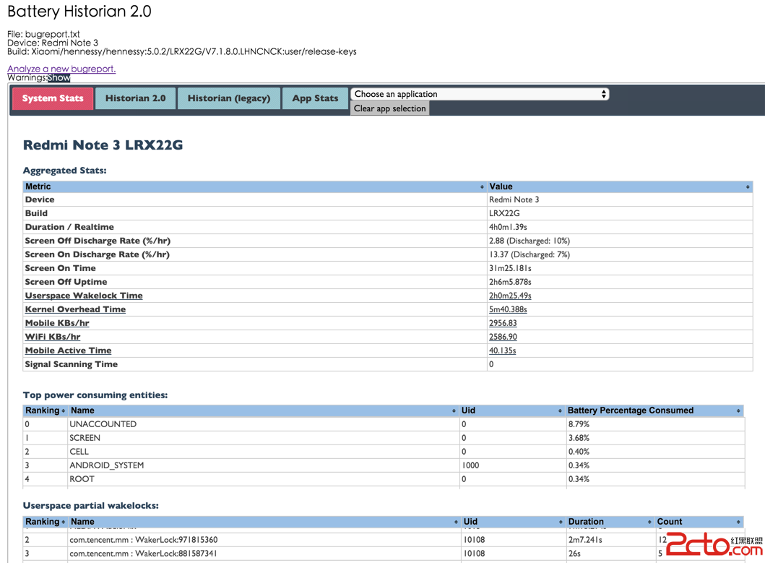Open the Userspace Wakelock Time link
Viewport: 765px width, 563px height.
point(84,296)
